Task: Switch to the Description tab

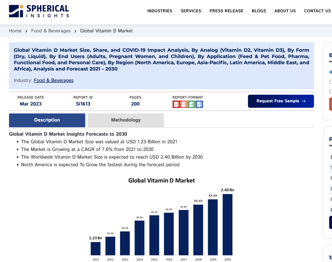Action: coord(47,120)
